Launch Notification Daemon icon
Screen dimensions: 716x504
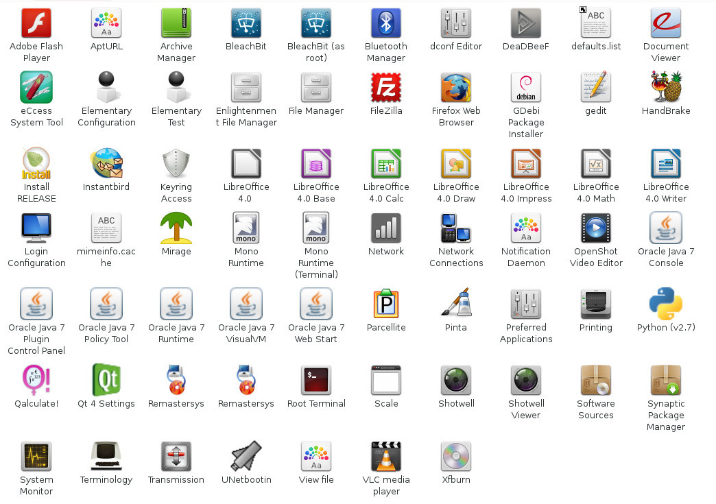coord(526,228)
